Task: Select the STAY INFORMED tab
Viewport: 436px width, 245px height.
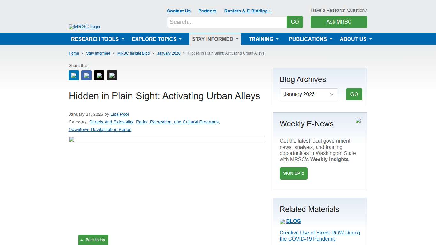Action: point(214,39)
